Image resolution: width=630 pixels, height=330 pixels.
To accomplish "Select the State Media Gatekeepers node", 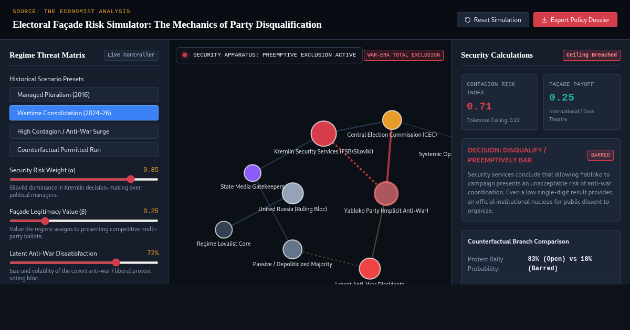I will pos(253,173).
